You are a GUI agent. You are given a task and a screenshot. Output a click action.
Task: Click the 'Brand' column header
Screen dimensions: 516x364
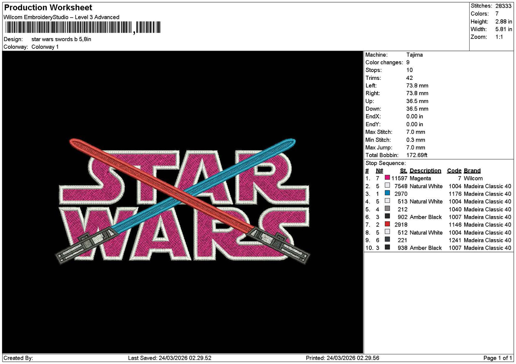coord(472,171)
